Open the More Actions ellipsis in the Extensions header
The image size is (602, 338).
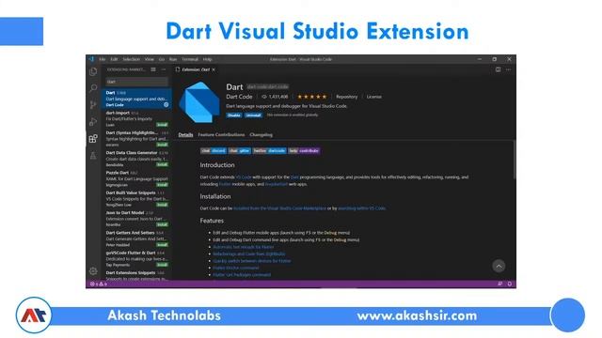point(163,69)
